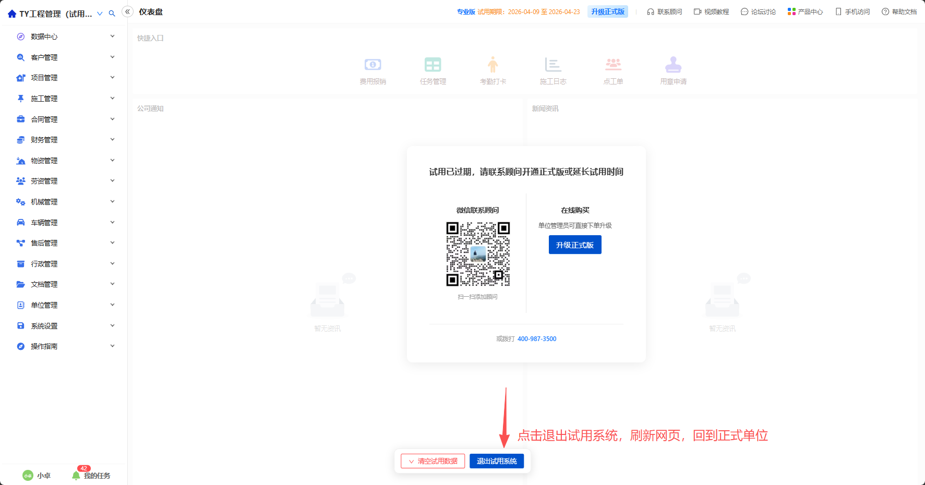Expand the 物资管理 chevron

pos(112,161)
